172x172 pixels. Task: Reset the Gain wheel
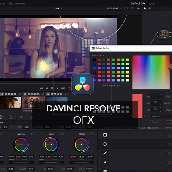point(62,134)
